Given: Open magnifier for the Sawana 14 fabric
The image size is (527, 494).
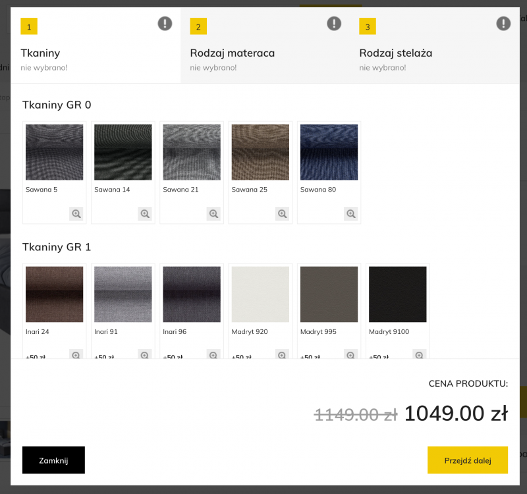Looking at the screenshot, I should (145, 213).
